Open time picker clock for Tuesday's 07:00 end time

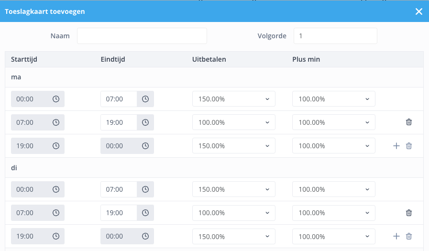(145, 189)
